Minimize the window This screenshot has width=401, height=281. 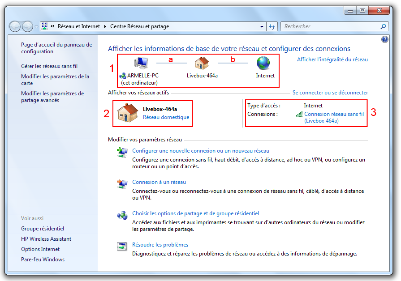(350, 10)
